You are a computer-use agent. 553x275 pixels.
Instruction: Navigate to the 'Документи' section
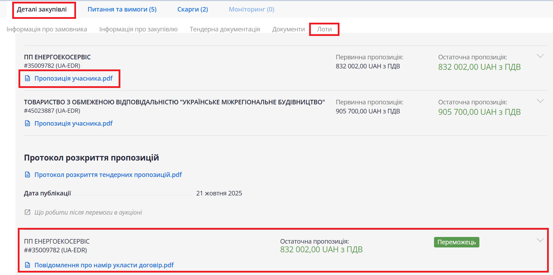(288, 29)
